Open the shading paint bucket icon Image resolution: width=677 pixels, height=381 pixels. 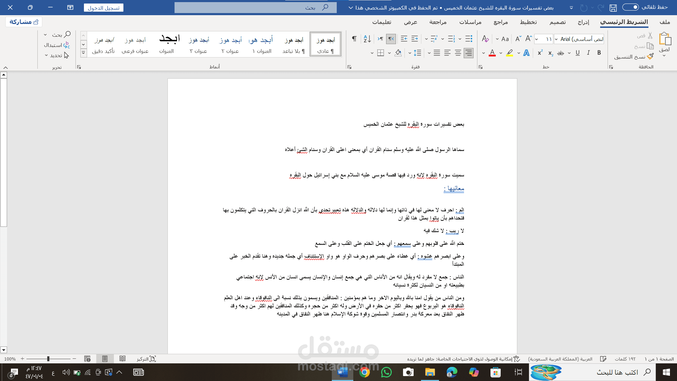click(398, 53)
